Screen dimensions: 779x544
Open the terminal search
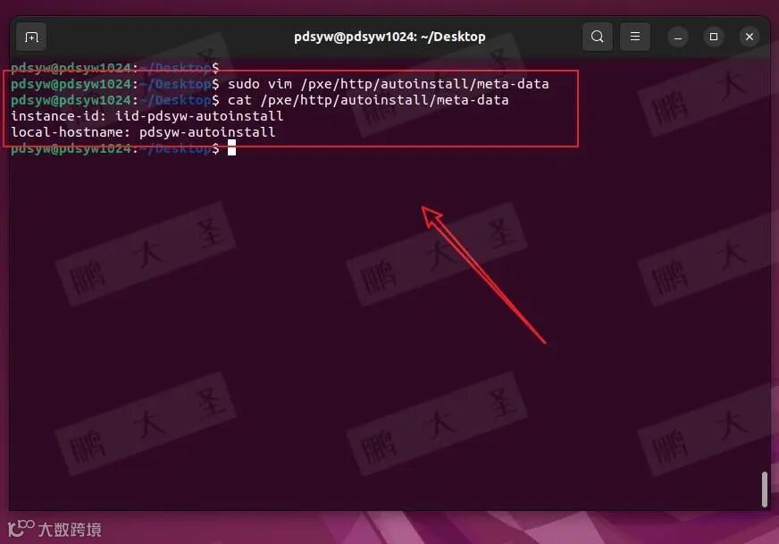[x=597, y=37]
